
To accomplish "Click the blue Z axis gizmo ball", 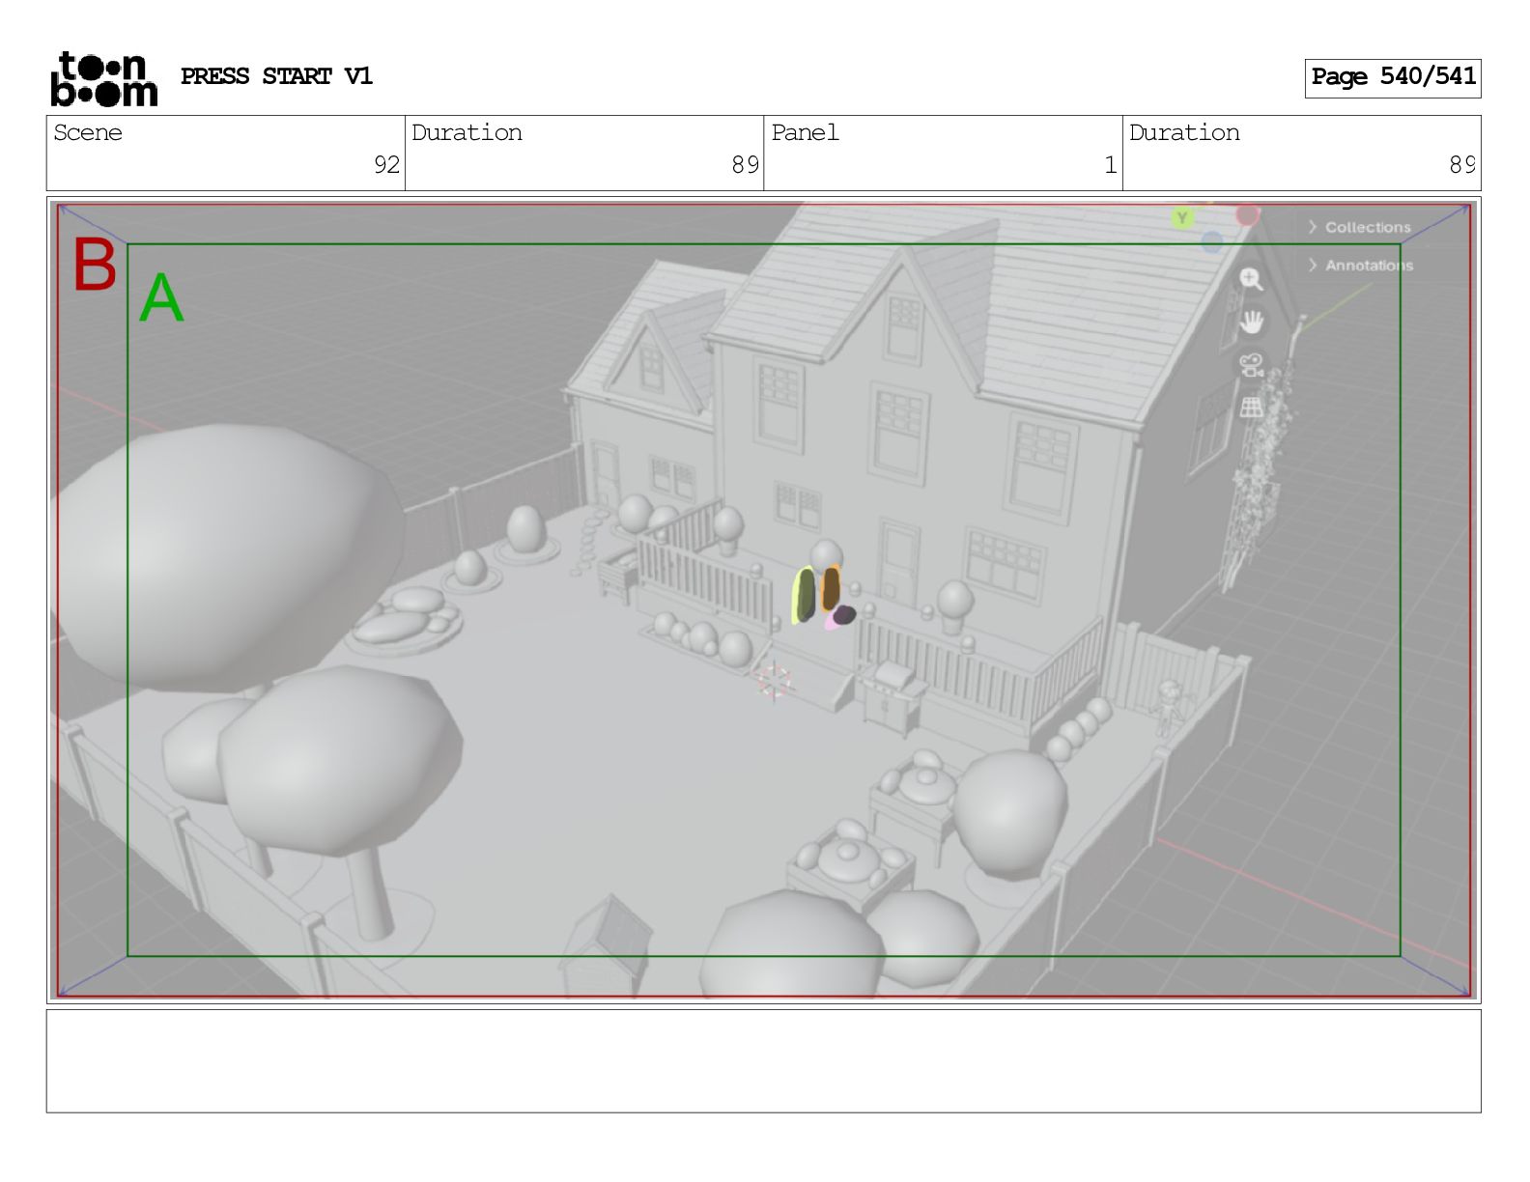I will pyautogui.click(x=1212, y=241).
